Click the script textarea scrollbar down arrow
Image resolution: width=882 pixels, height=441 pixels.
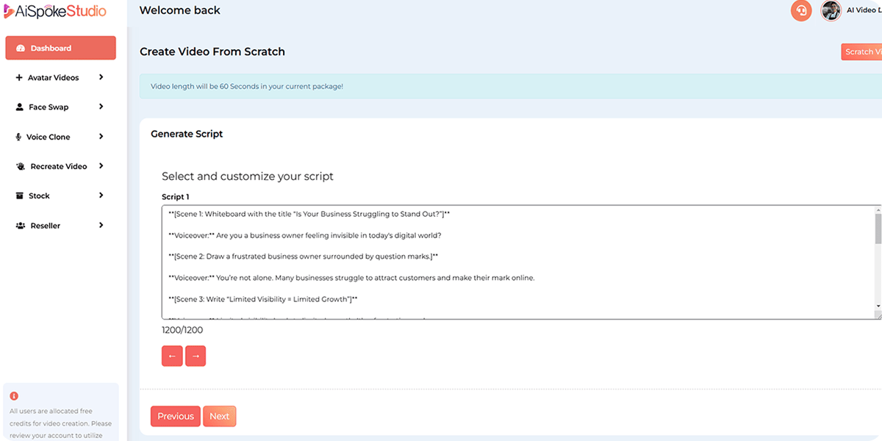coord(878,306)
